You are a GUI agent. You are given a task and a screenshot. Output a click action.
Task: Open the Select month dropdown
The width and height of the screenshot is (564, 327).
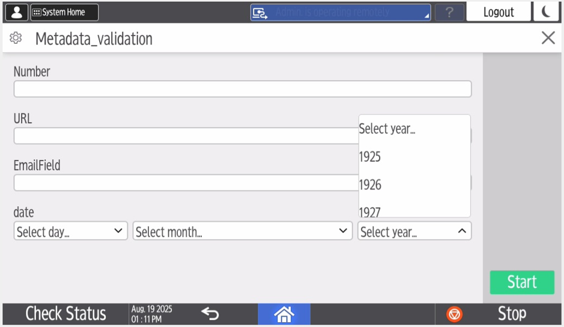[x=242, y=231]
